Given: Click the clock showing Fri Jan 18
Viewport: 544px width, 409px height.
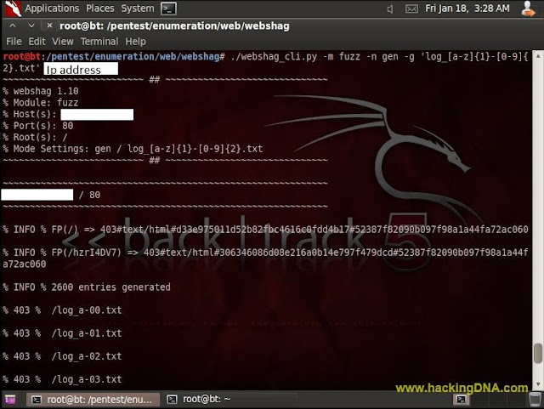Looking at the screenshot, I should coord(467,9).
